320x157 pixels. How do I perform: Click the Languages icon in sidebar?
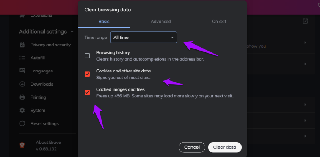tap(22, 71)
